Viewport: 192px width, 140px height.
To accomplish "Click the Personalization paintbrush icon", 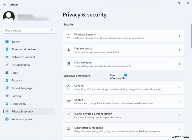I will [7, 65].
